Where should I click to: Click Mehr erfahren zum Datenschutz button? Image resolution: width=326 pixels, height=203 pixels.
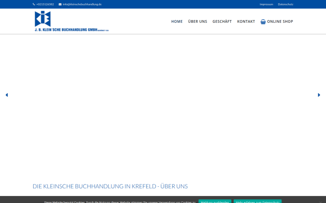(x=258, y=202)
